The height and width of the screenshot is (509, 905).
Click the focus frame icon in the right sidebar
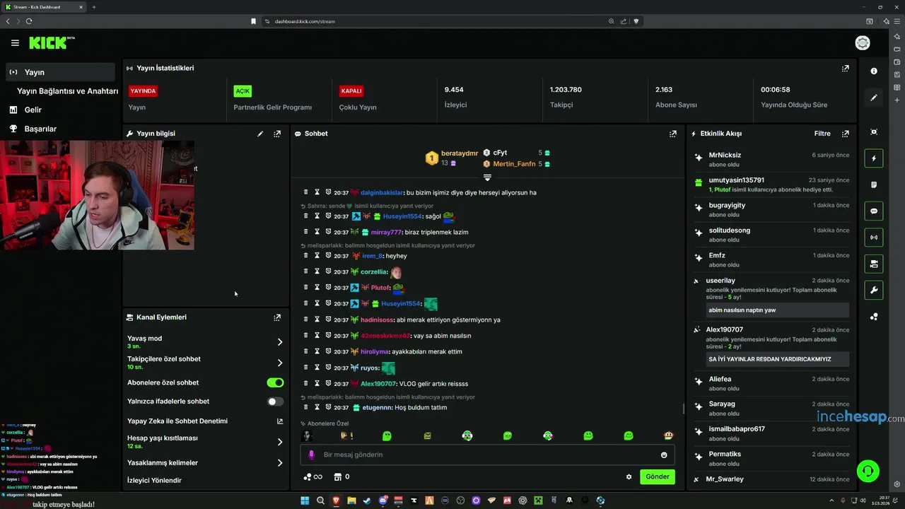[874, 132]
